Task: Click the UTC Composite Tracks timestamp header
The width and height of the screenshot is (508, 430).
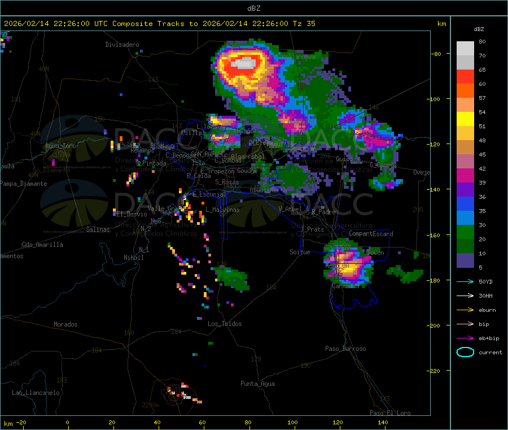Action: coord(160,24)
